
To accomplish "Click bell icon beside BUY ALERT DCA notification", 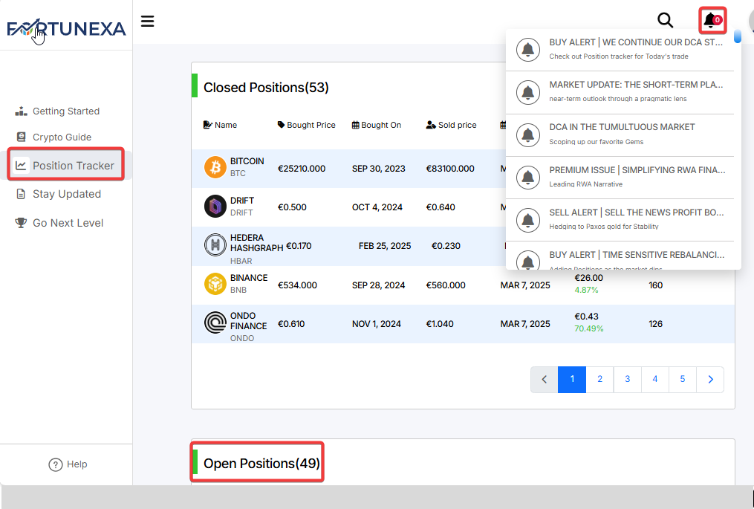I will click(528, 49).
